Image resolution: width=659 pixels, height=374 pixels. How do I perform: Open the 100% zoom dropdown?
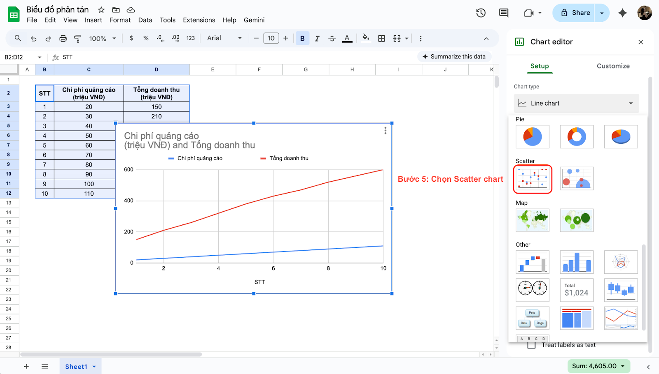coord(103,39)
